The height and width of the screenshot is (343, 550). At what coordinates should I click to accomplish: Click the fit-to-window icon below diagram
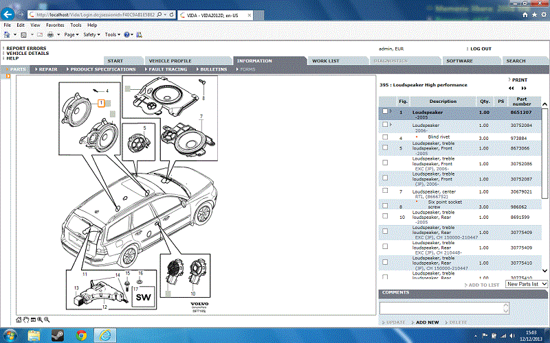(x=33, y=320)
